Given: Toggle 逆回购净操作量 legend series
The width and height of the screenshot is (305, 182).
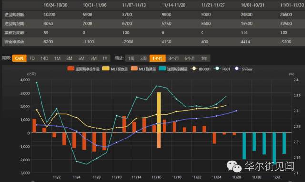Looking at the screenshot, I should coord(83,69).
